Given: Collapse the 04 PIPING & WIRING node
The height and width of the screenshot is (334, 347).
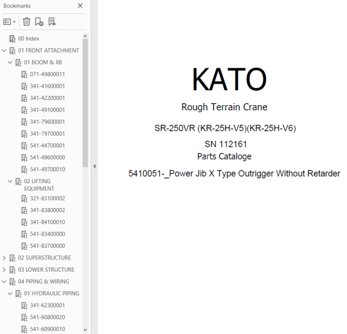Looking at the screenshot, I should pyautogui.click(x=4, y=281).
